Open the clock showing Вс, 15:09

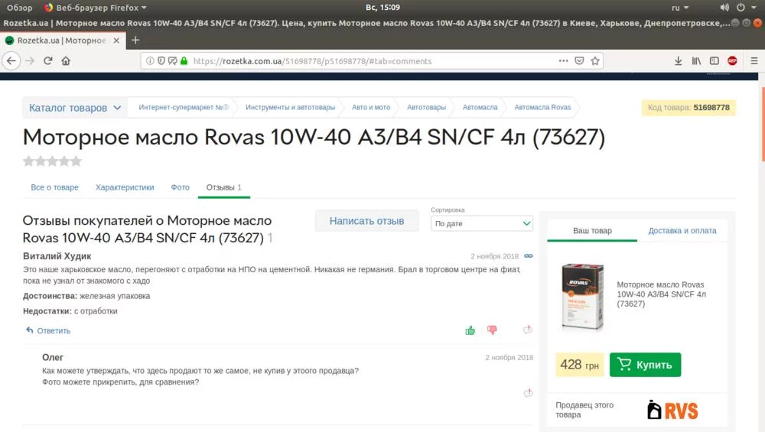382,8
